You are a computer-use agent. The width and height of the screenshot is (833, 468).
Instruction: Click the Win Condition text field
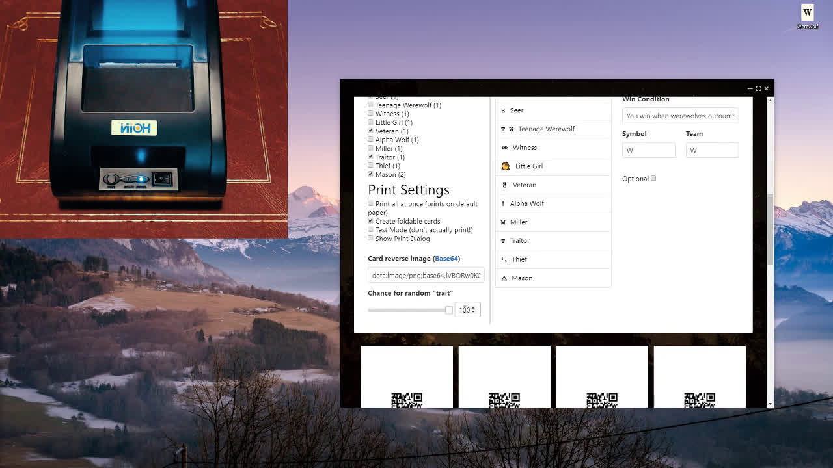point(680,116)
